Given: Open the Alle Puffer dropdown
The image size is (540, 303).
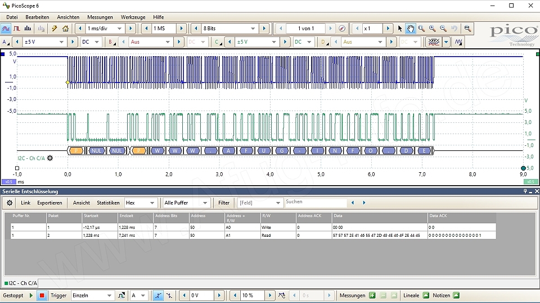Looking at the screenshot, I should click(205, 203).
